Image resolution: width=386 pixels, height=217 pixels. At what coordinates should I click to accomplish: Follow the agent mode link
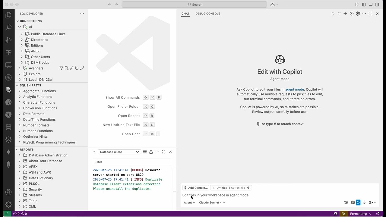click(295, 90)
